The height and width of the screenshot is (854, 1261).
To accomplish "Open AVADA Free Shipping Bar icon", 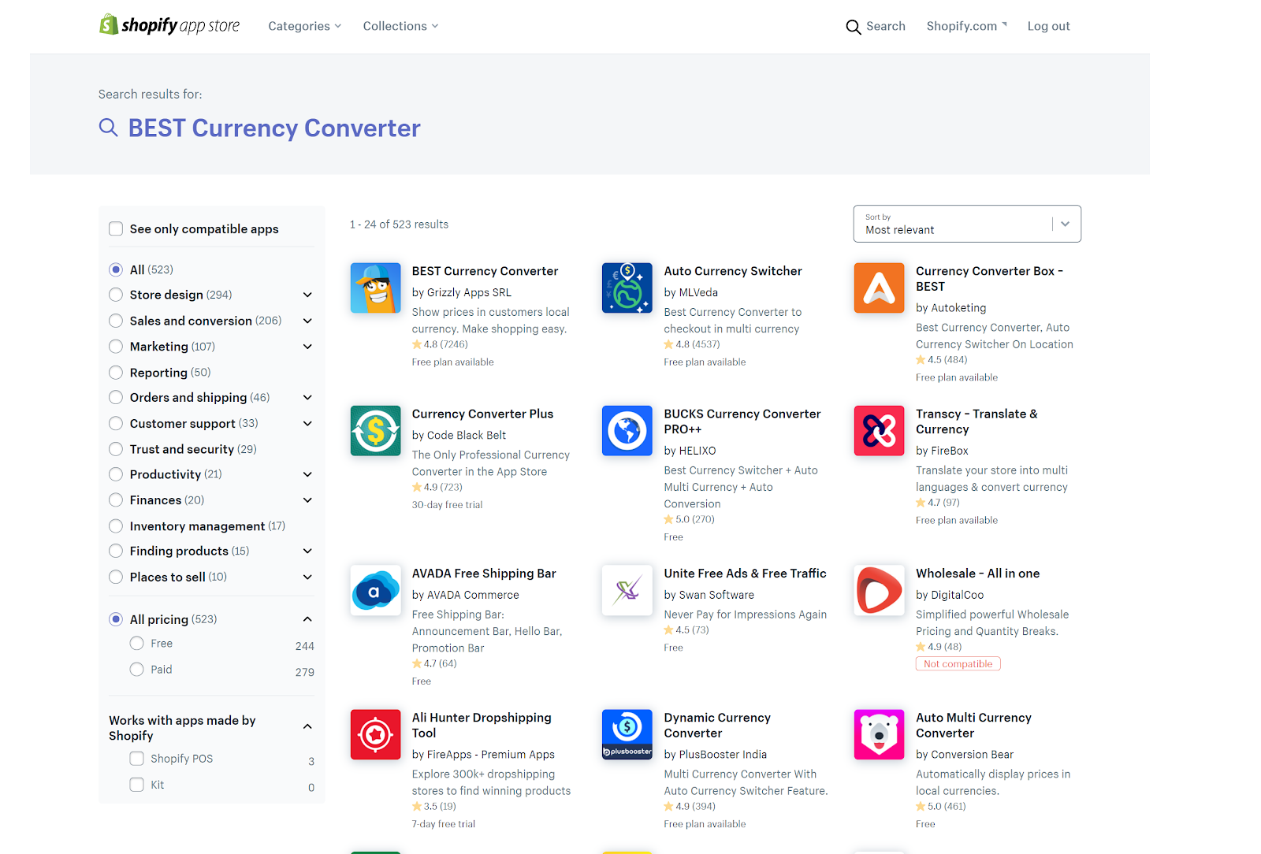I will pyautogui.click(x=375, y=590).
